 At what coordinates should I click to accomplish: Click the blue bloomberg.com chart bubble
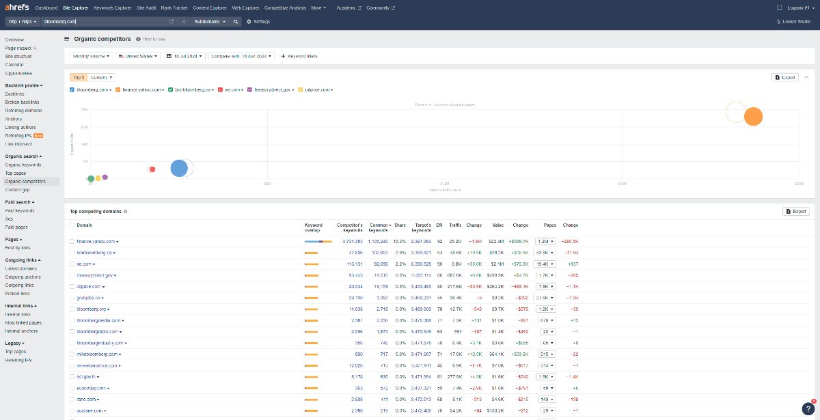[179, 168]
